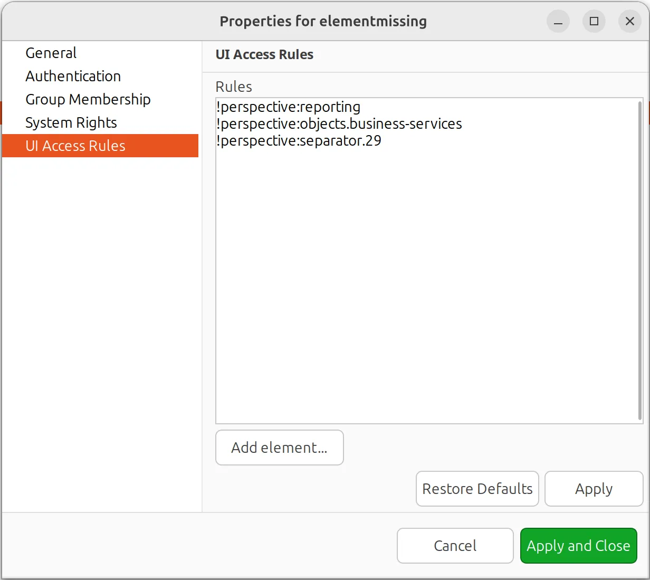Click Apply and Close
This screenshot has height=580, width=650.
point(578,545)
